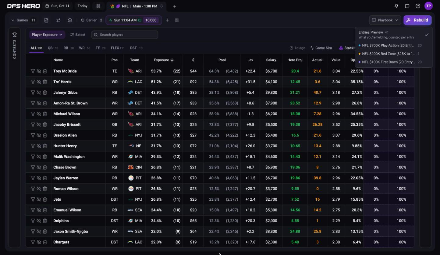
Task: Select the Sun 11:04 AM 10,000 build
Action: (x=134, y=20)
